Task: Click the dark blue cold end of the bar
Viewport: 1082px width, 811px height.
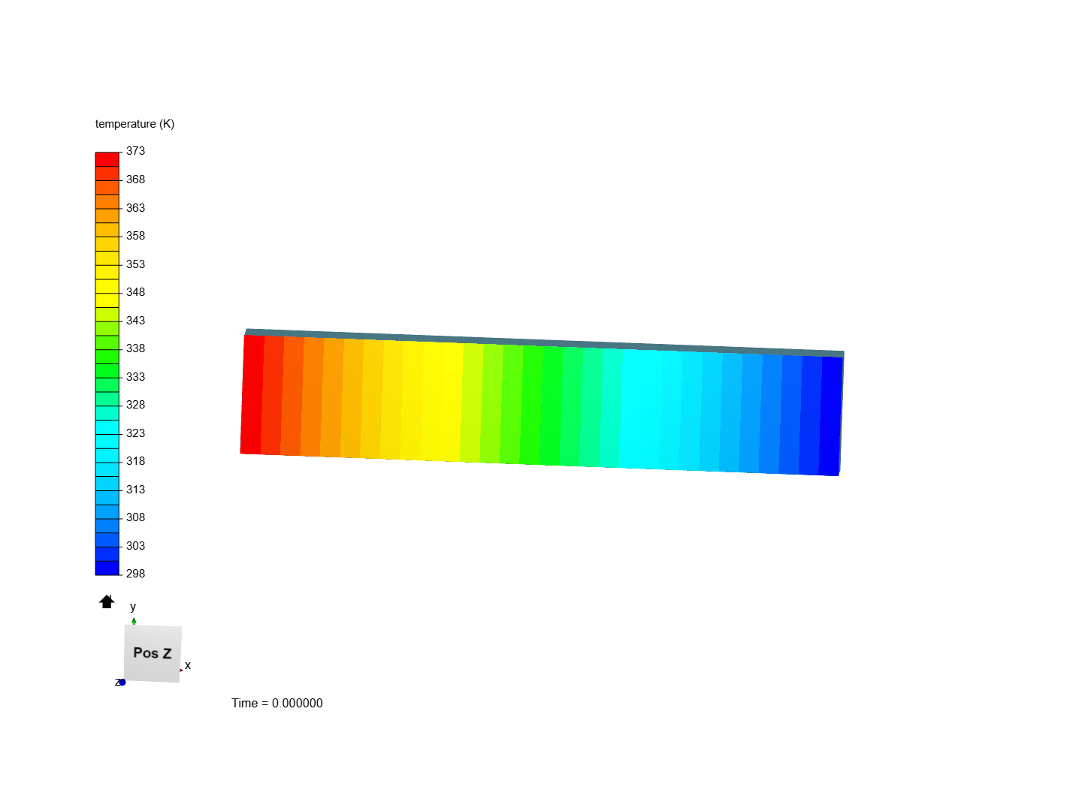Action: coord(830,416)
